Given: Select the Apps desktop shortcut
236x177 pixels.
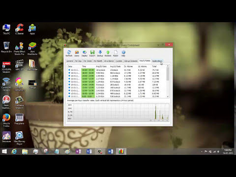Looking at the screenshot, I should click(32, 29).
